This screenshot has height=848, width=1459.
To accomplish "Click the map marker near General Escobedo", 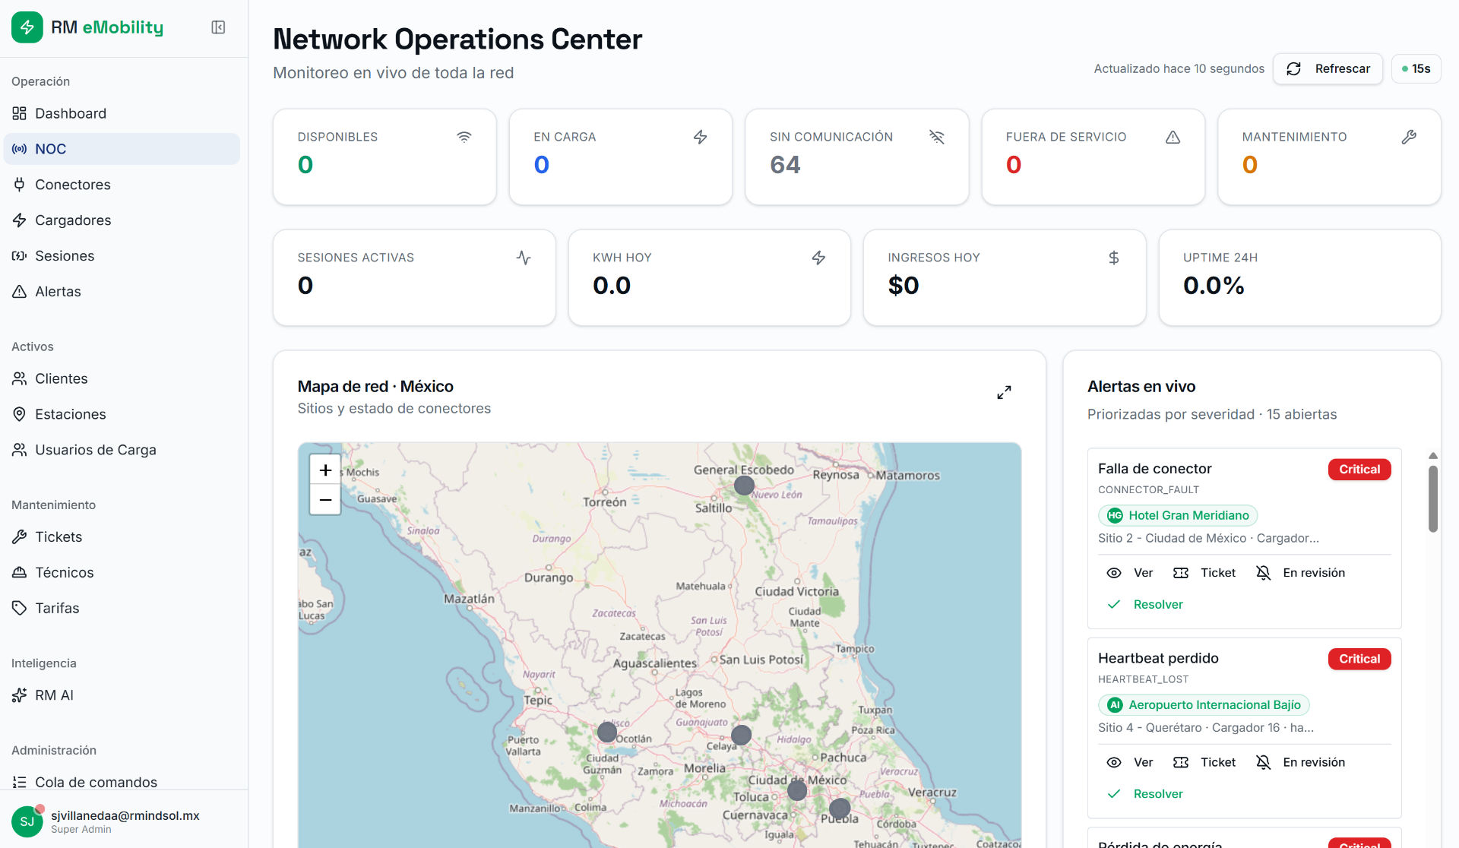I will [x=744, y=485].
